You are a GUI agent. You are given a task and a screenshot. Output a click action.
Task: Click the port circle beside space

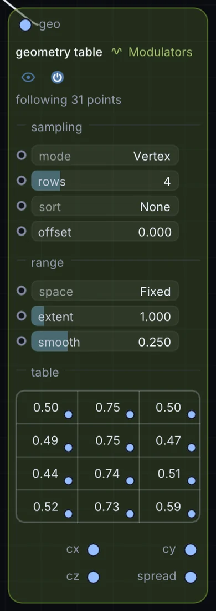coord(22,291)
